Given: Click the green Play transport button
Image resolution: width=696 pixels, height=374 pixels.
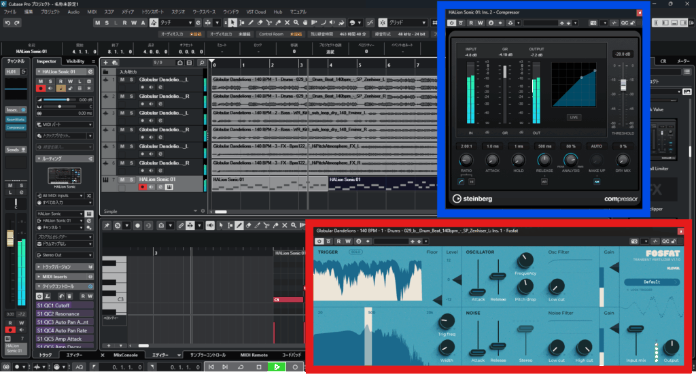Looking at the screenshot, I should (x=277, y=367).
